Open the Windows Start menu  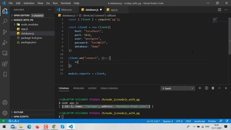(x=4, y=127)
